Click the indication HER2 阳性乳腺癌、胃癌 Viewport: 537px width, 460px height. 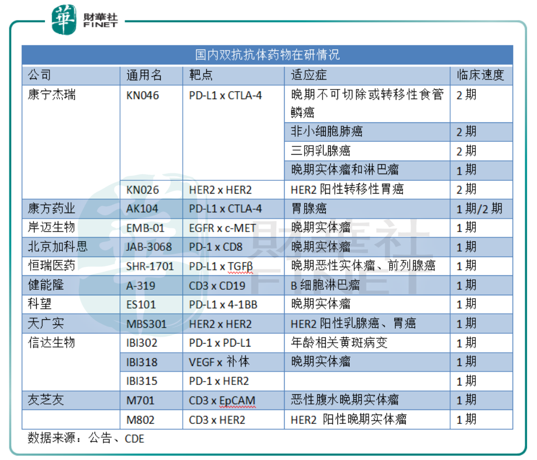click(353, 323)
